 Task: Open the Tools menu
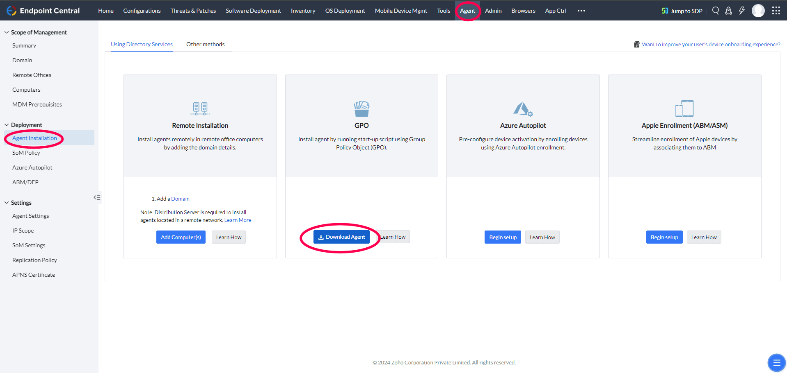(x=444, y=11)
